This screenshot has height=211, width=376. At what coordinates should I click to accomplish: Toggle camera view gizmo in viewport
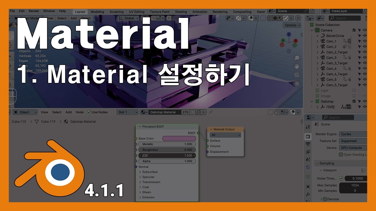coord(297,75)
